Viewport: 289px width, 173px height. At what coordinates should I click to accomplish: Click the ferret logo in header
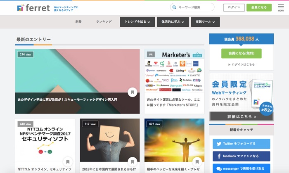pyautogui.click(x=33, y=7)
